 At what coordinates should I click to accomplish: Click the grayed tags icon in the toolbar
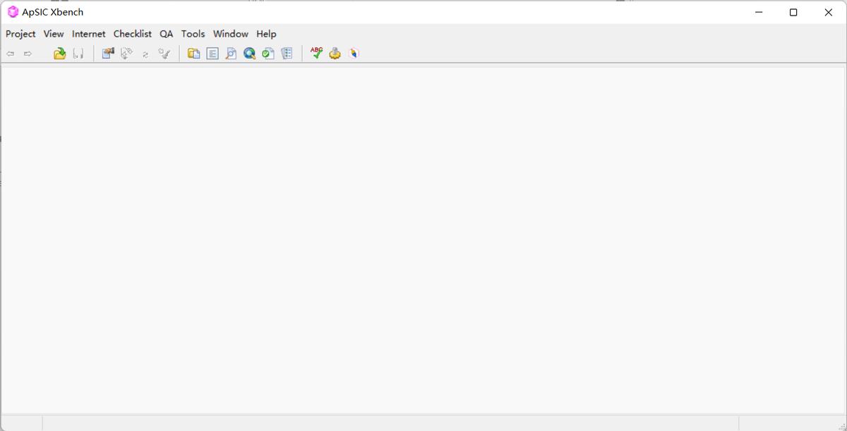pyautogui.click(x=126, y=54)
